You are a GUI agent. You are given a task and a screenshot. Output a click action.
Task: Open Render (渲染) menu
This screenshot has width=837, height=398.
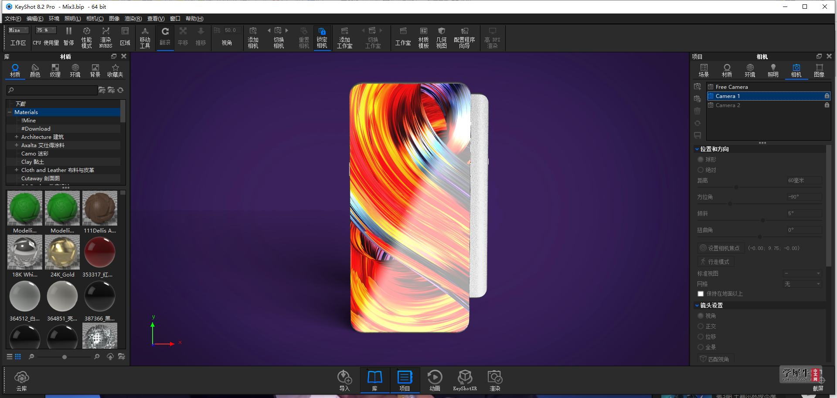pyautogui.click(x=133, y=19)
